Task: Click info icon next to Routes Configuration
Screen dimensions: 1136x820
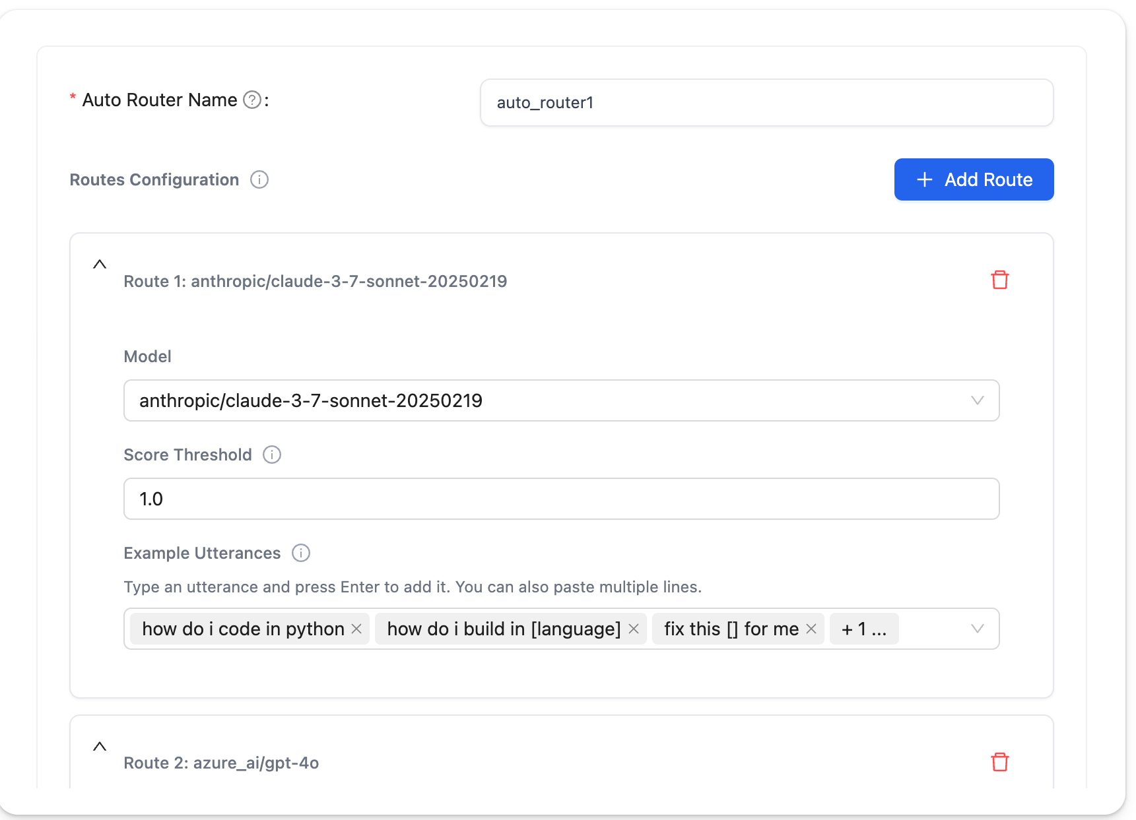Action: (x=259, y=179)
